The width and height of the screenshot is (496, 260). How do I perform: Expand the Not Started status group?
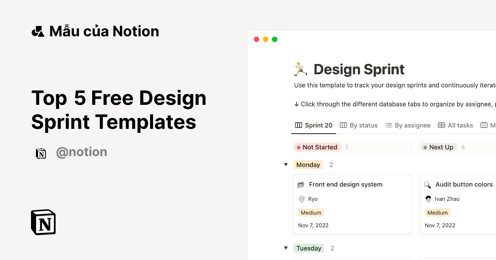pyautogui.click(x=317, y=147)
